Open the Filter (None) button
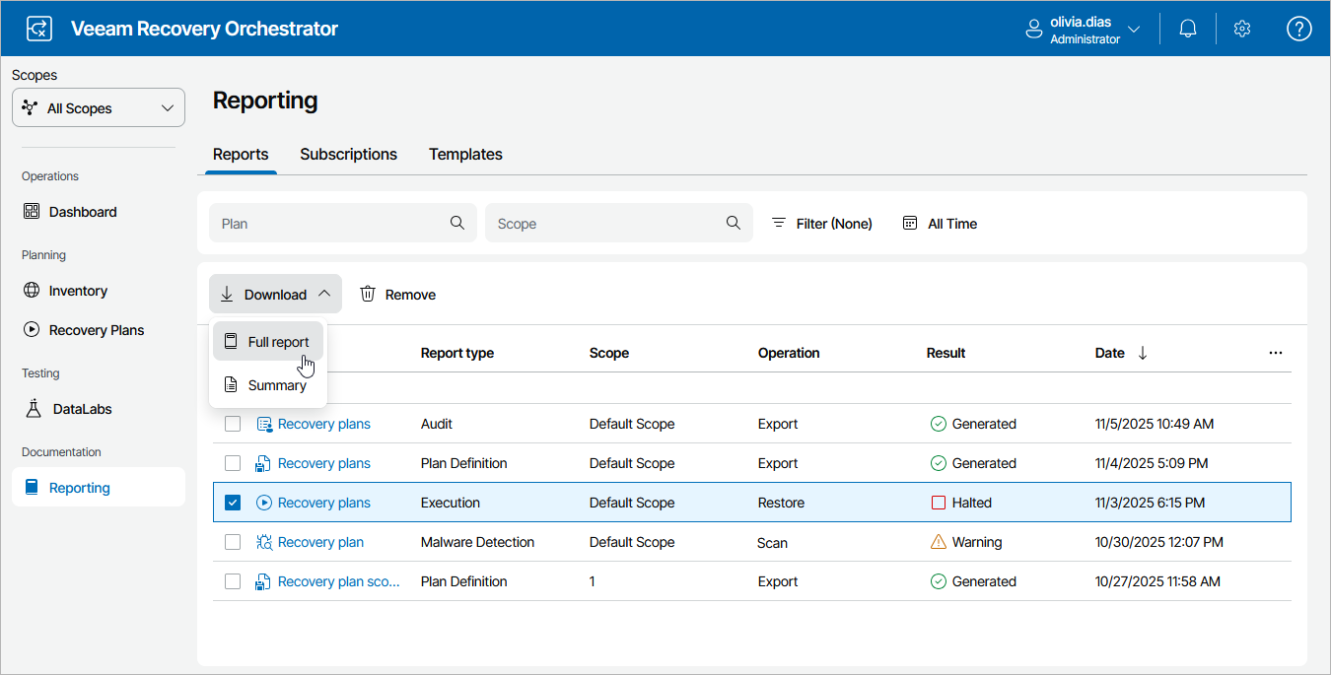 tap(821, 224)
